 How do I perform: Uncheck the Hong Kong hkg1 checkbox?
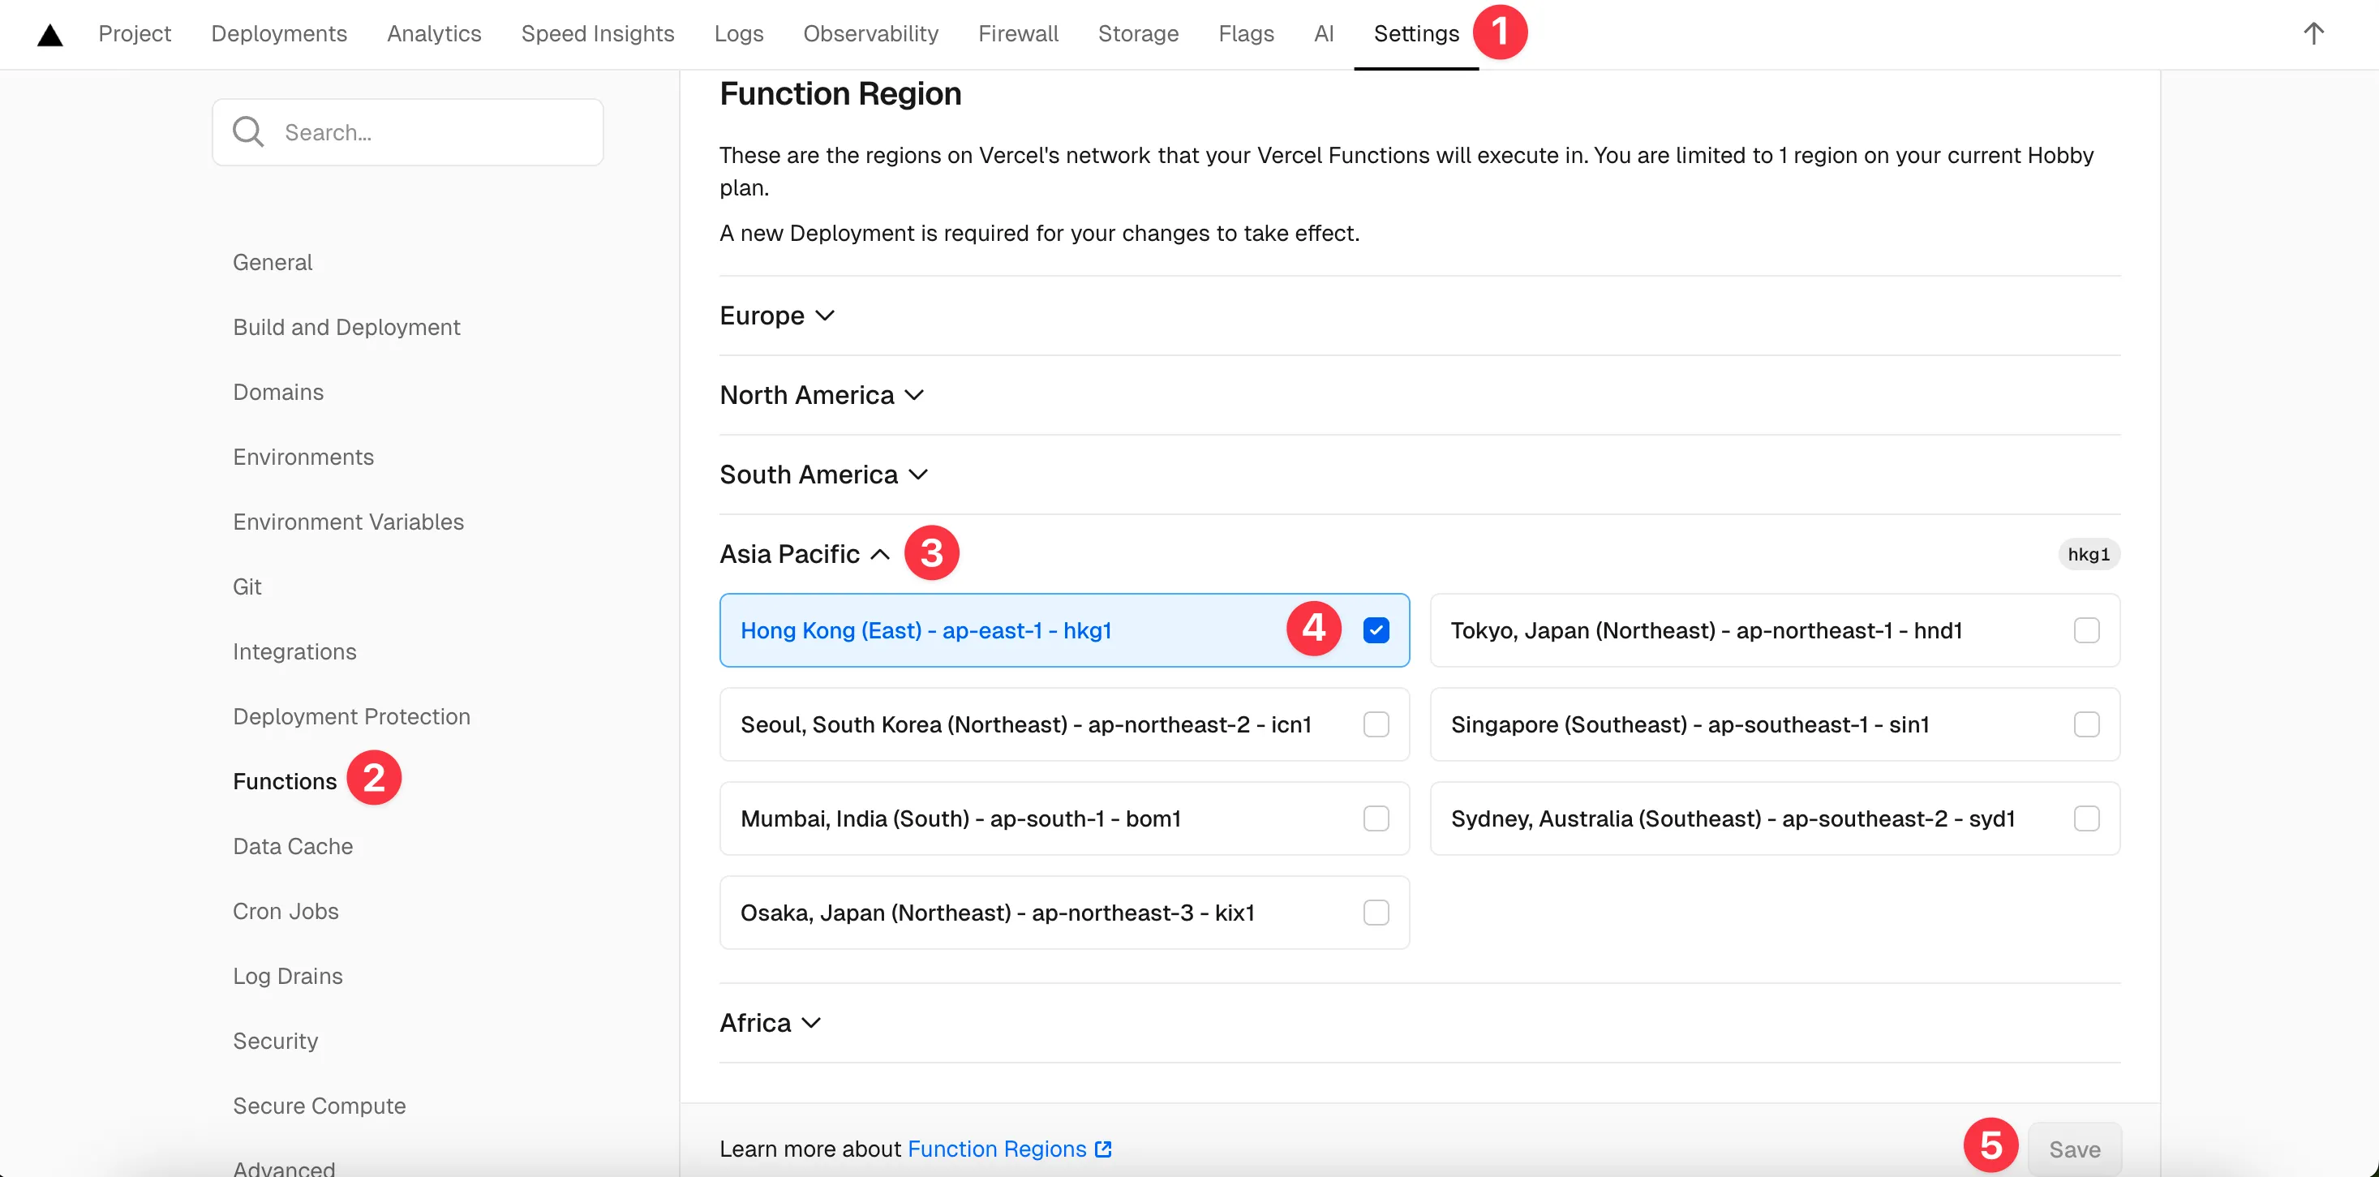pos(1375,630)
